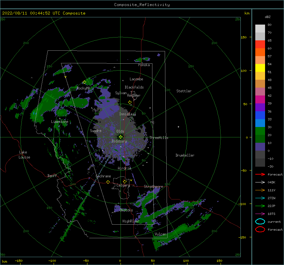Click the Blackfalds city label
Image resolution: width=284 pixels, height=265 pixels.
coord(134,87)
